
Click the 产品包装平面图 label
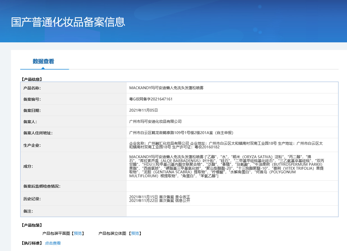coord(56,233)
